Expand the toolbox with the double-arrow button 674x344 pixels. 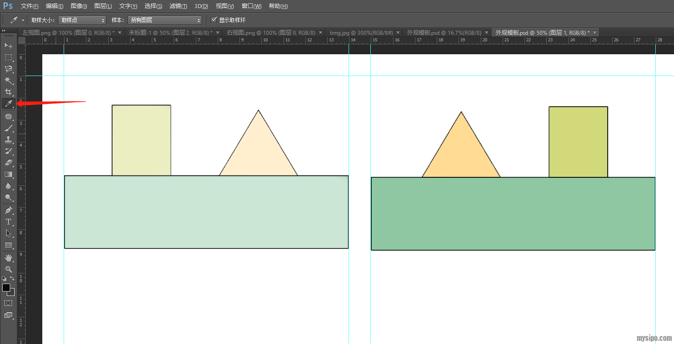[x=4, y=30]
